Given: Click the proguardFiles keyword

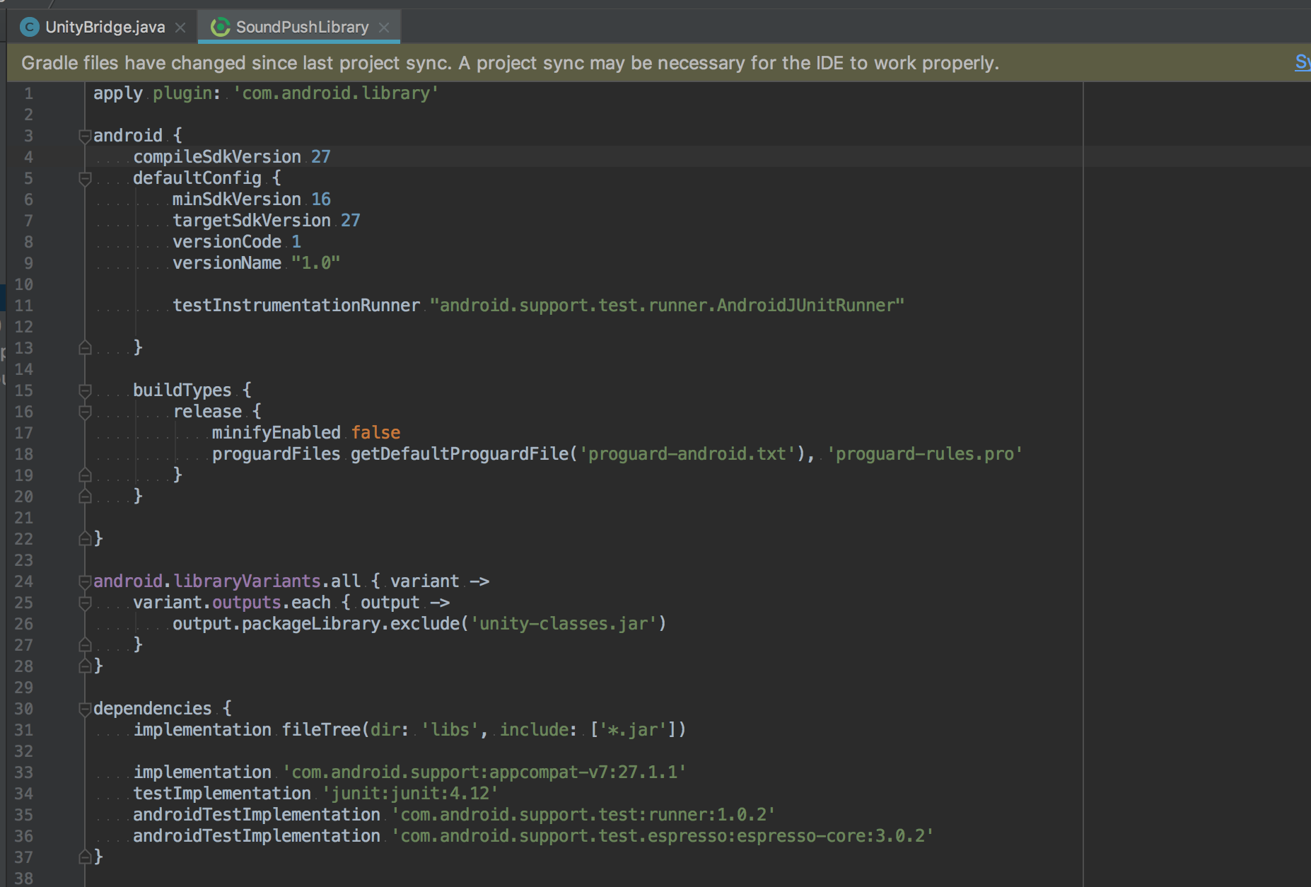Looking at the screenshot, I should point(276,454).
